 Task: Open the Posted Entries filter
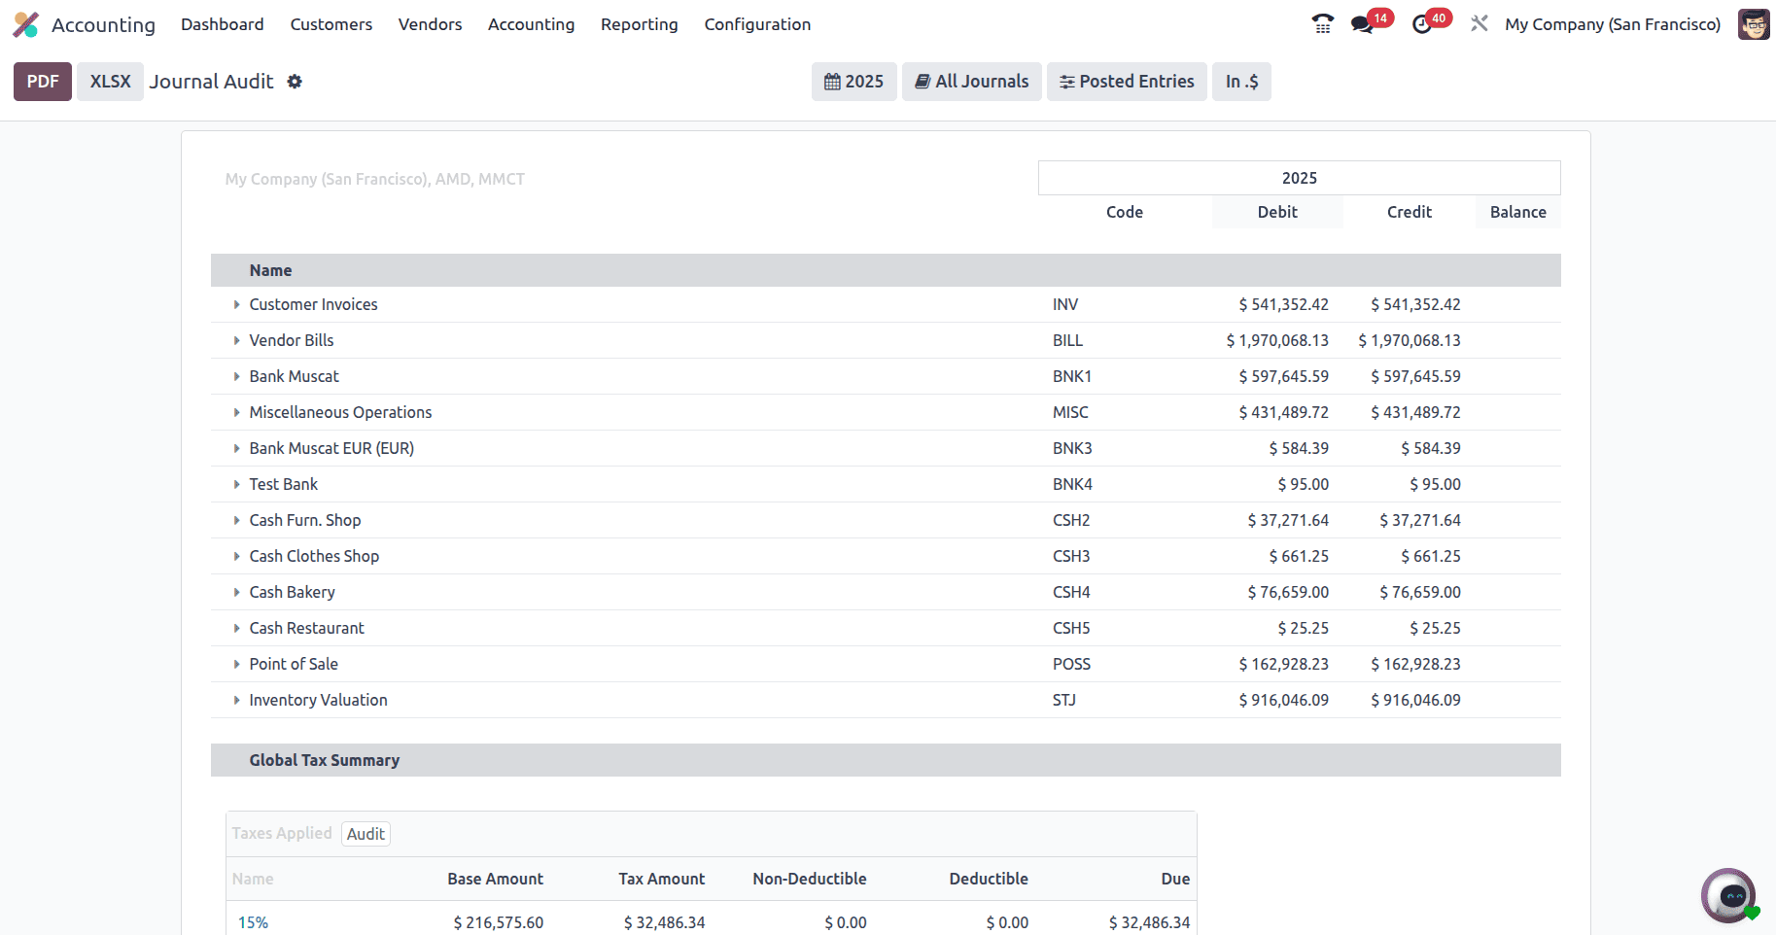pos(1126,82)
